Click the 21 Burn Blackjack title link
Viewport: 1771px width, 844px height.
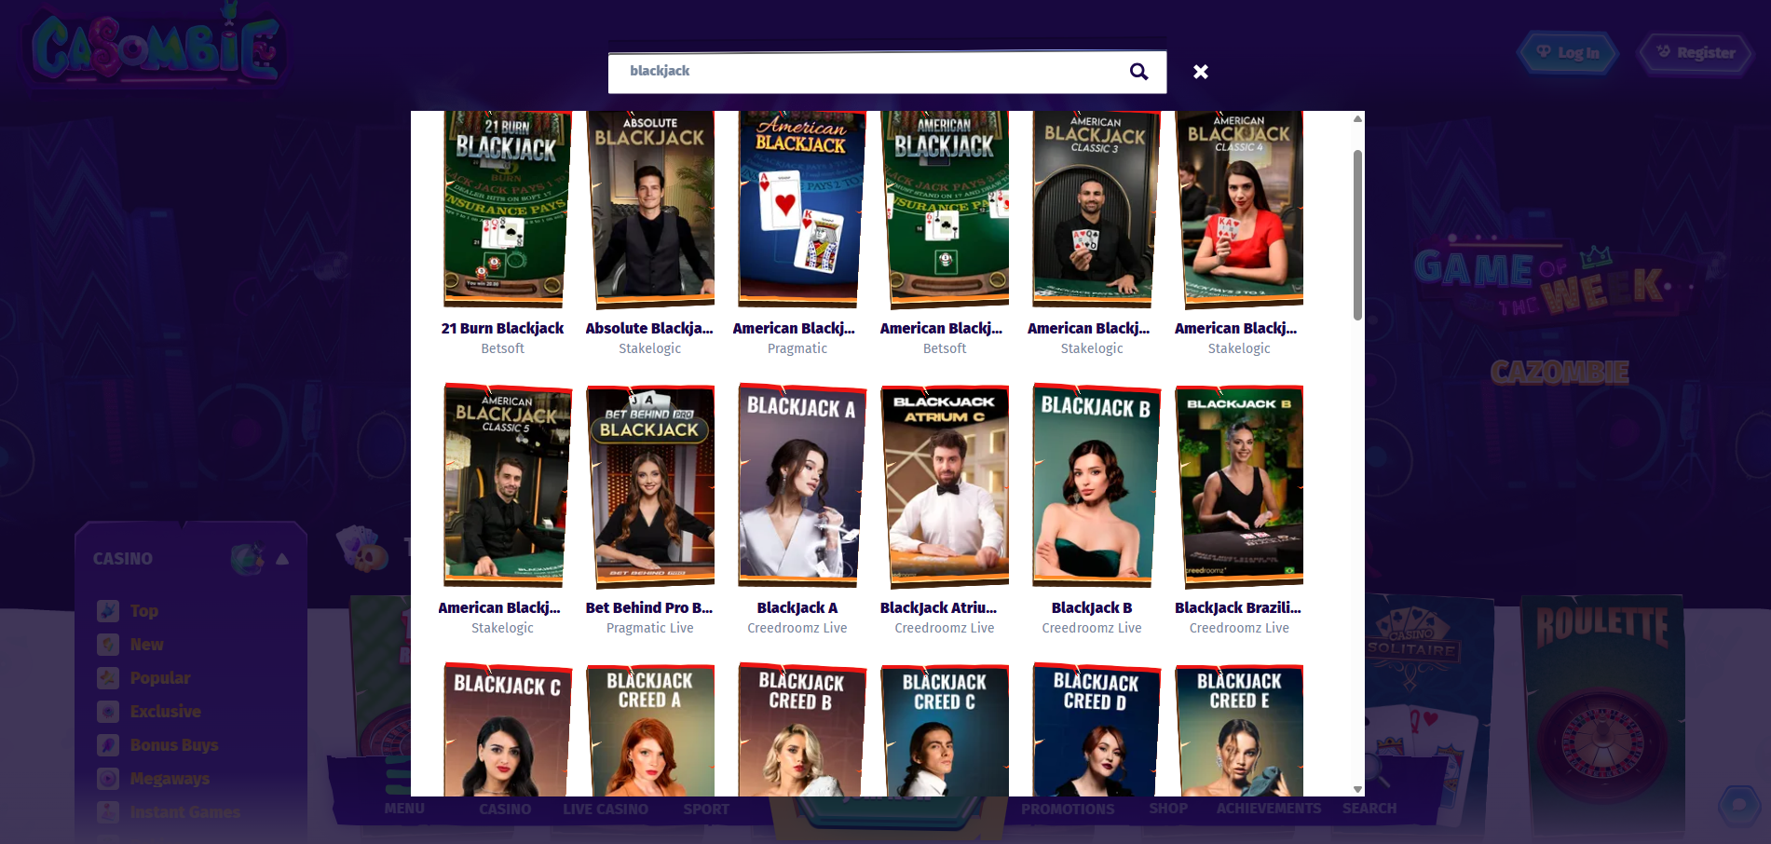coord(502,328)
